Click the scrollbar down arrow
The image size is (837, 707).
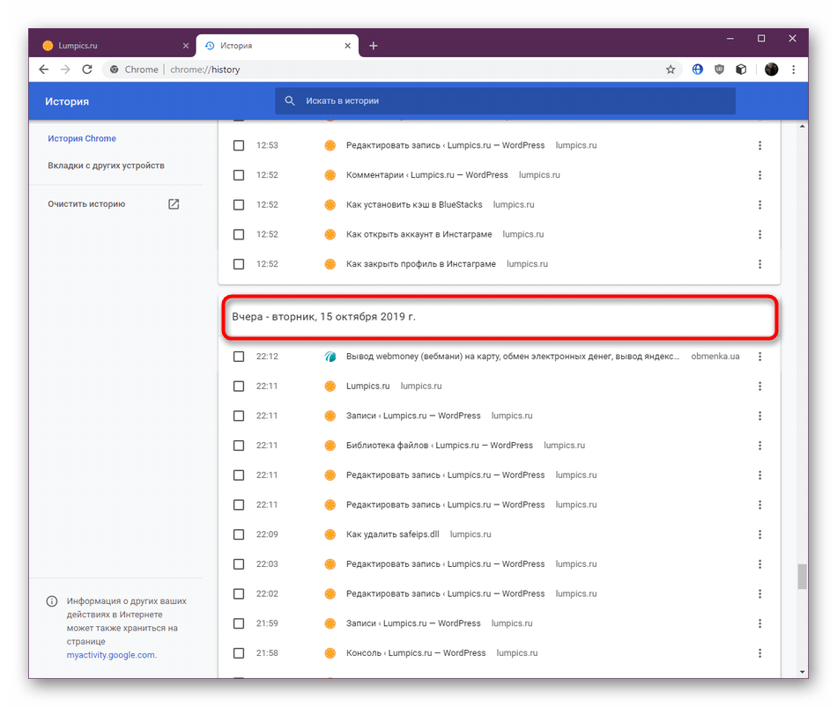803,673
